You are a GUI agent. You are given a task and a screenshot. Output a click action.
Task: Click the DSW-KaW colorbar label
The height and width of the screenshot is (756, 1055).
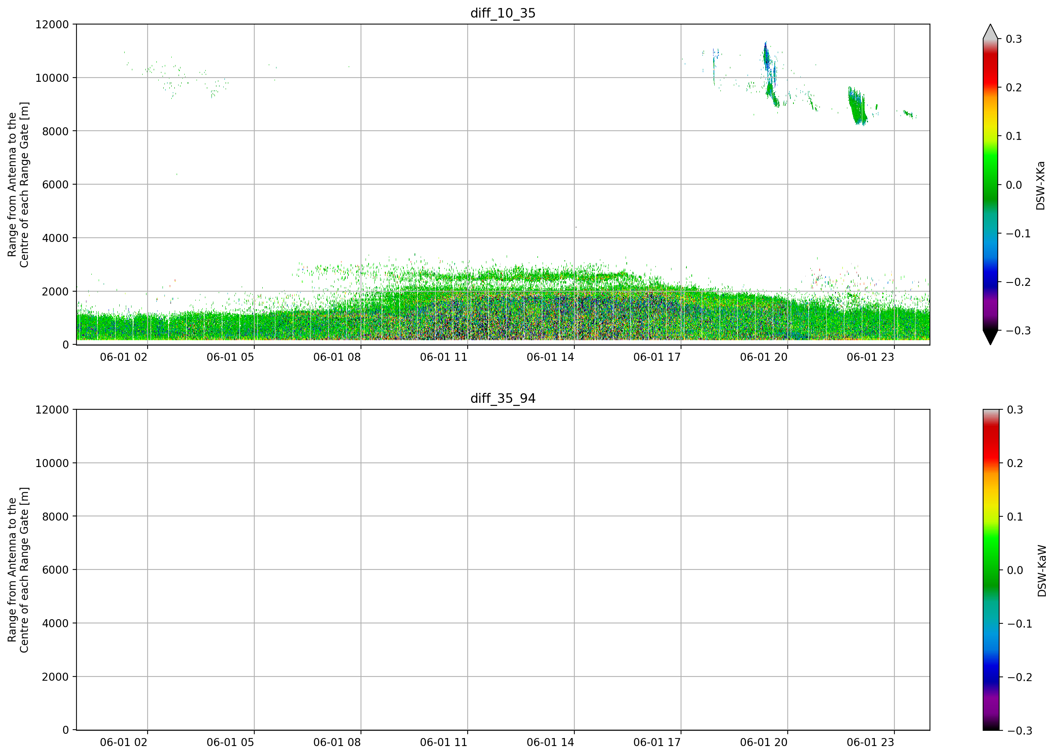pyautogui.click(x=1042, y=571)
